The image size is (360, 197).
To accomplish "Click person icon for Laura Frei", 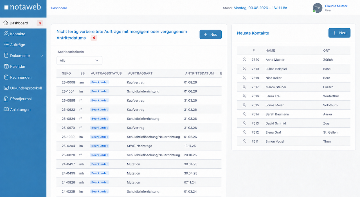I will (x=244, y=96).
